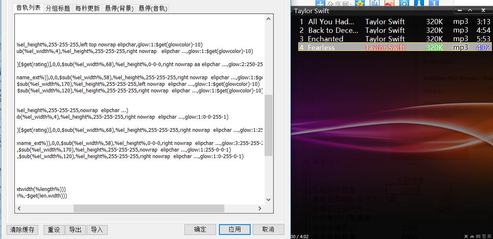Click the 4:02 duration in the Fearless row
493x239 pixels.
pyautogui.click(x=484, y=48)
